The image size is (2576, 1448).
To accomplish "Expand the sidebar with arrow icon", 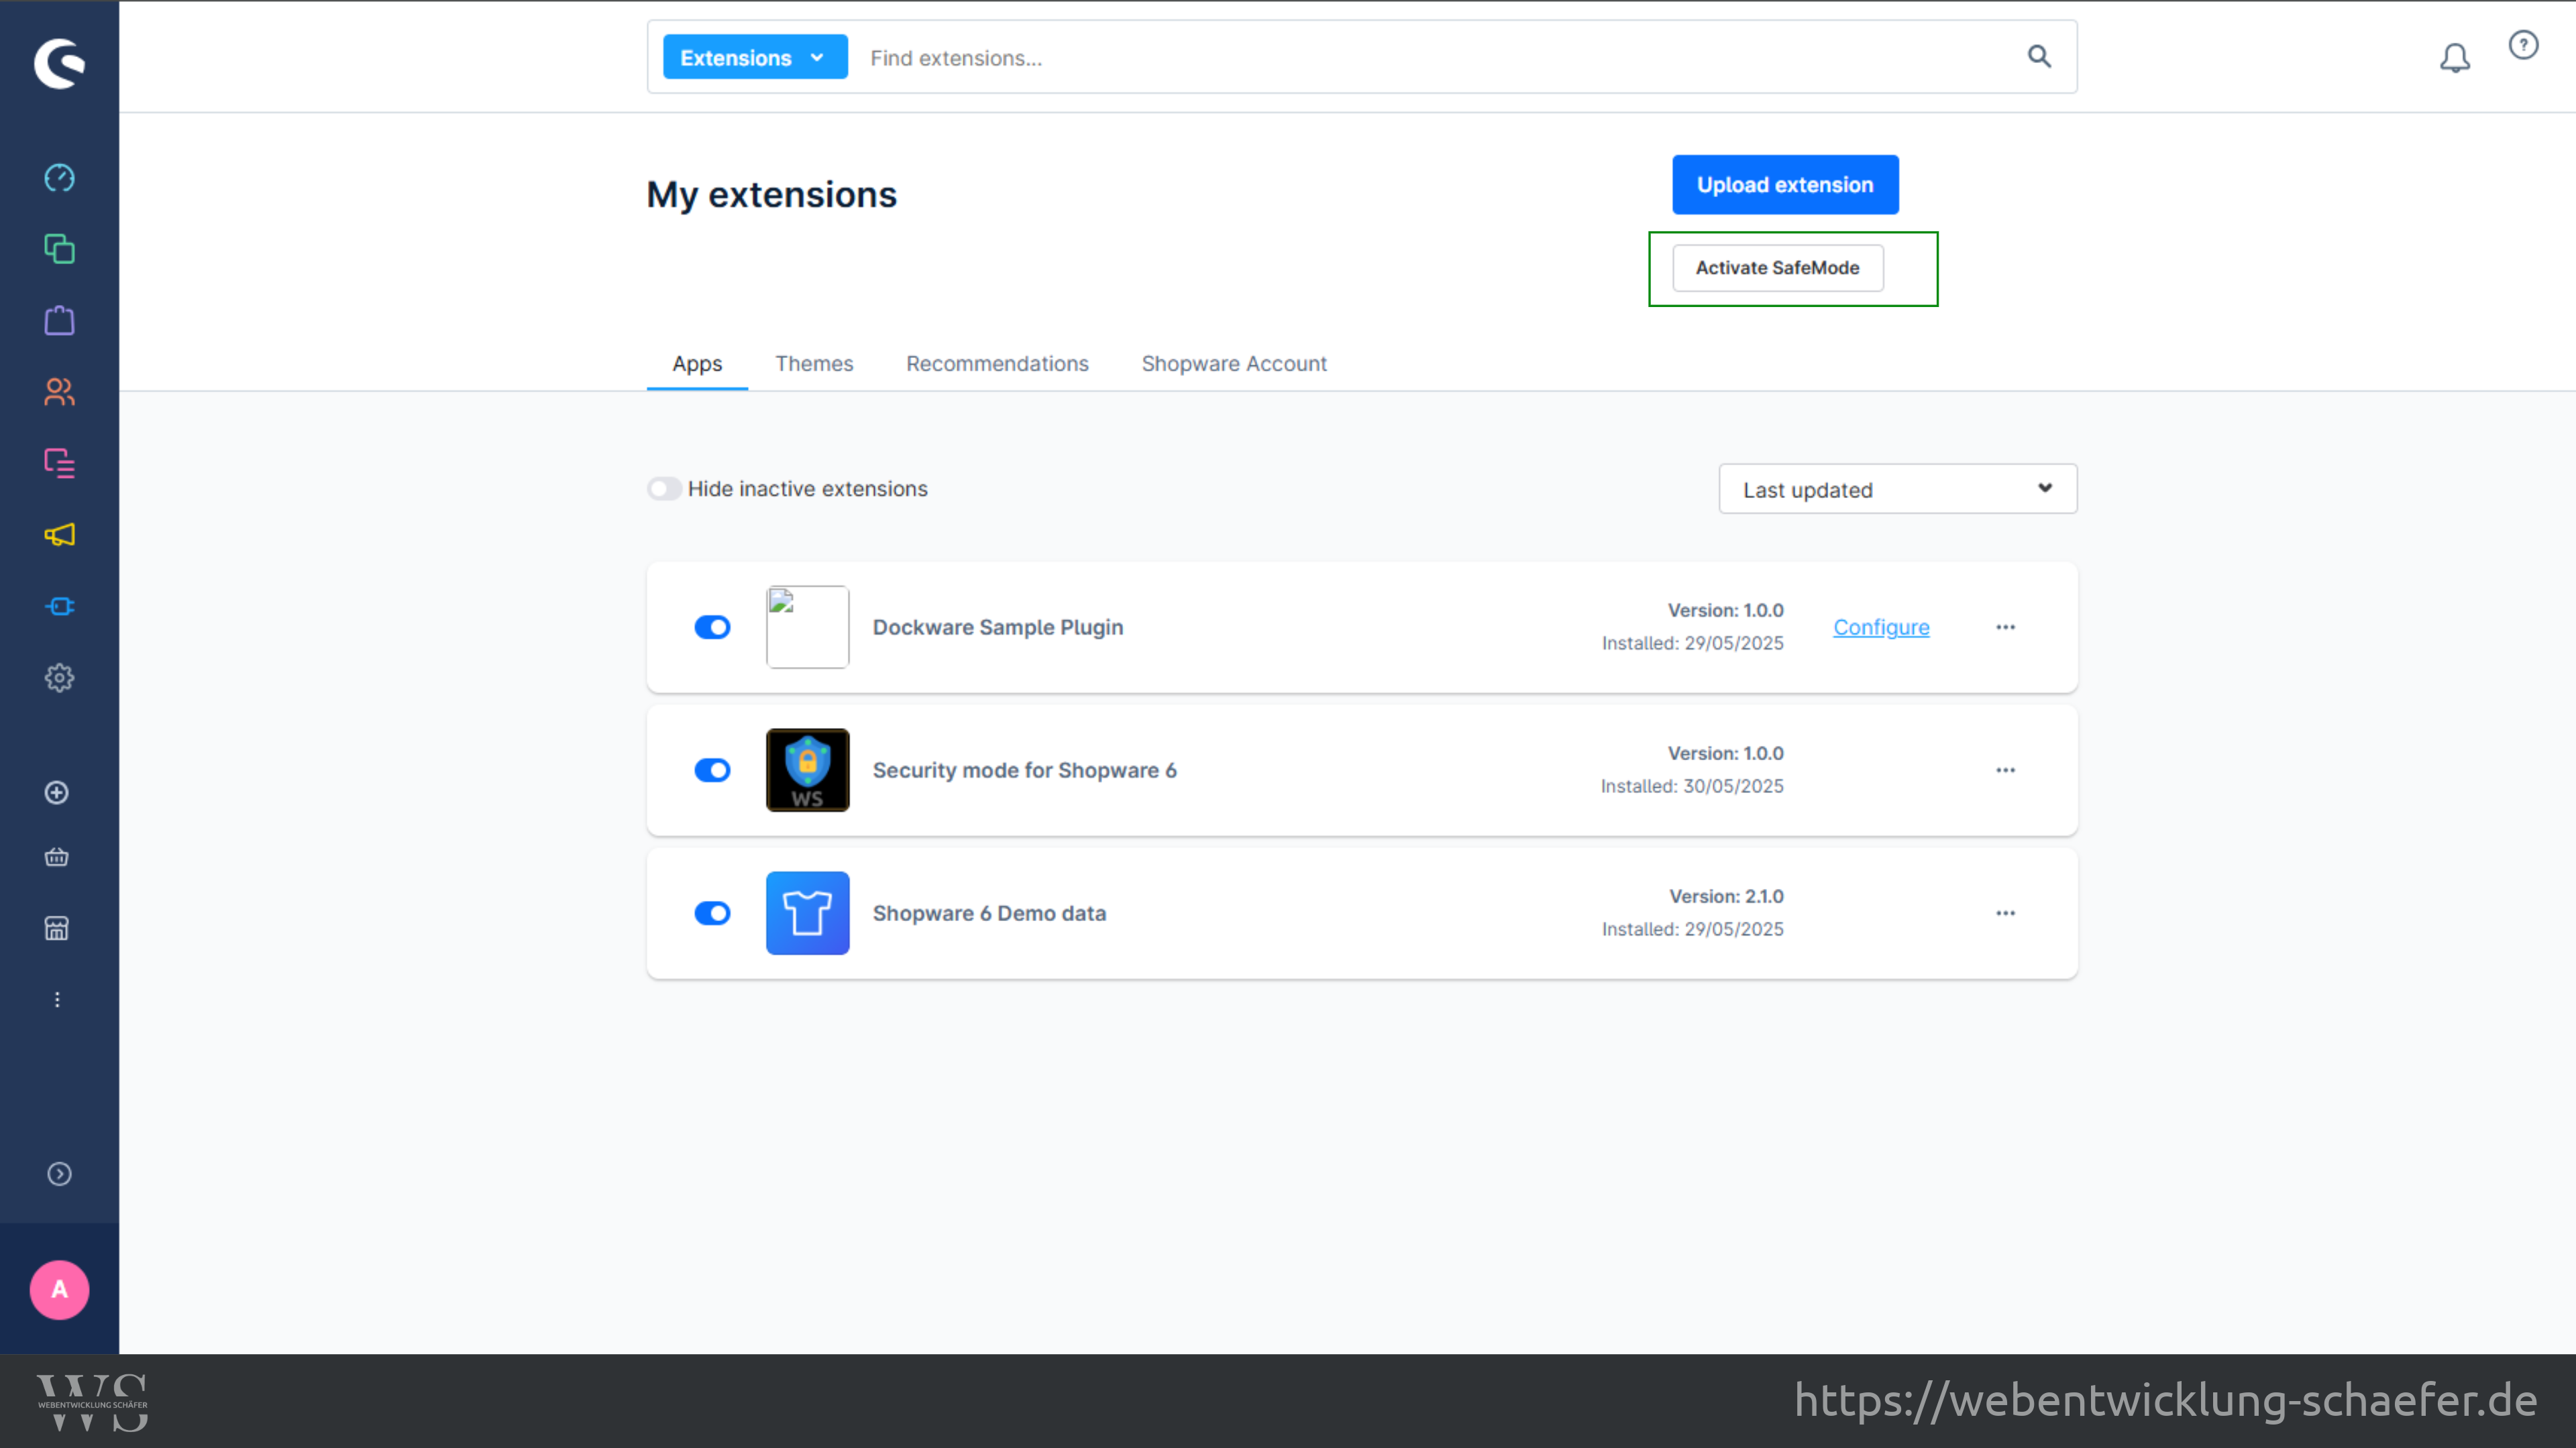I will tap(60, 1174).
